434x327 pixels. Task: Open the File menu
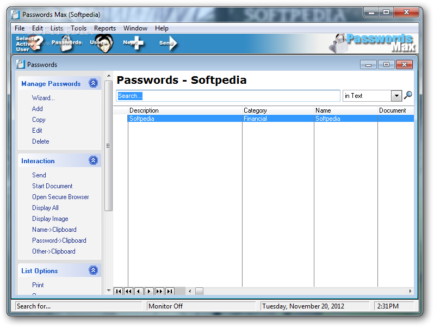coord(20,28)
